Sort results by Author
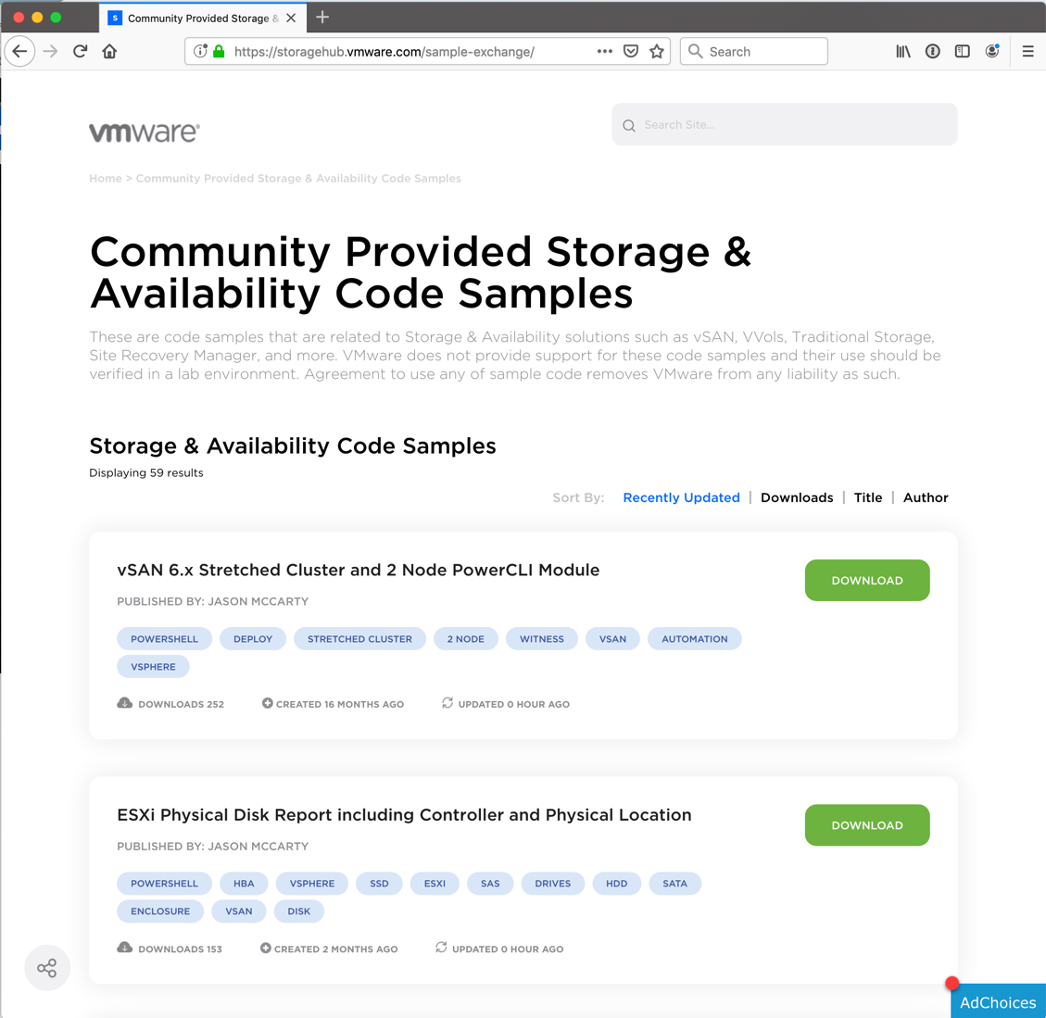The height and width of the screenshot is (1018, 1046). coord(926,497)
